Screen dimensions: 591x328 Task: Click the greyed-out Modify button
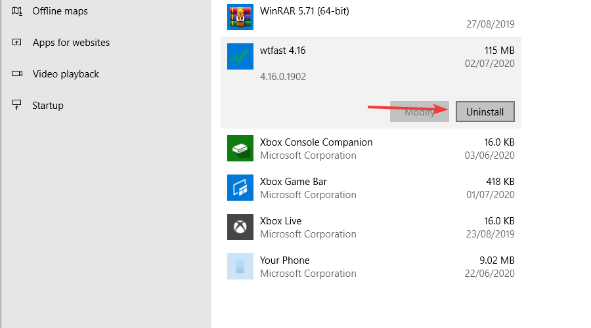click(420, 112)
